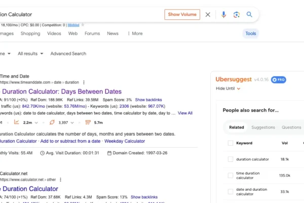The image size is (304, 203).
Task: Click the Show Volume button
Action: [x=182, y=14]
